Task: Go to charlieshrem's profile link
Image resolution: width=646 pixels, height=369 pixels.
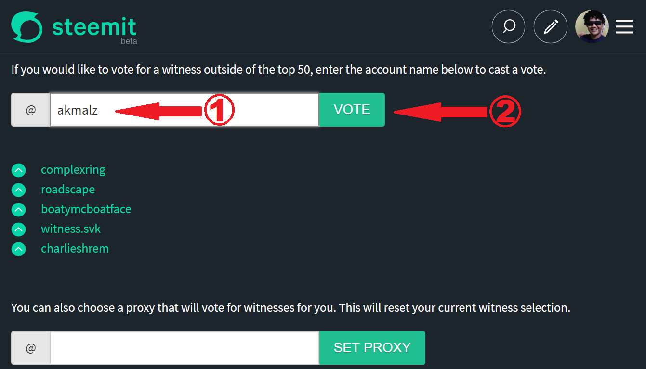Action: click(75, 249)
